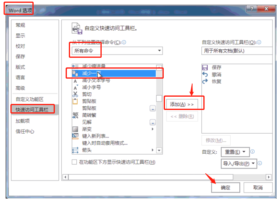Viewport: 279px width, 201px height.
Task: Switch to 自定义功能区 category
Action: click(30, 99)
